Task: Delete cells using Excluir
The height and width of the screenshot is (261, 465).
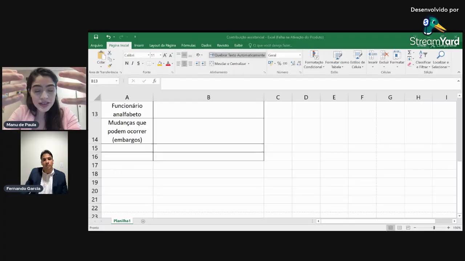Action: point(384,60)
